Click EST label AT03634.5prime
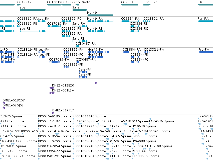Screen dimensions: 213x160 click(x=110, y=121)
